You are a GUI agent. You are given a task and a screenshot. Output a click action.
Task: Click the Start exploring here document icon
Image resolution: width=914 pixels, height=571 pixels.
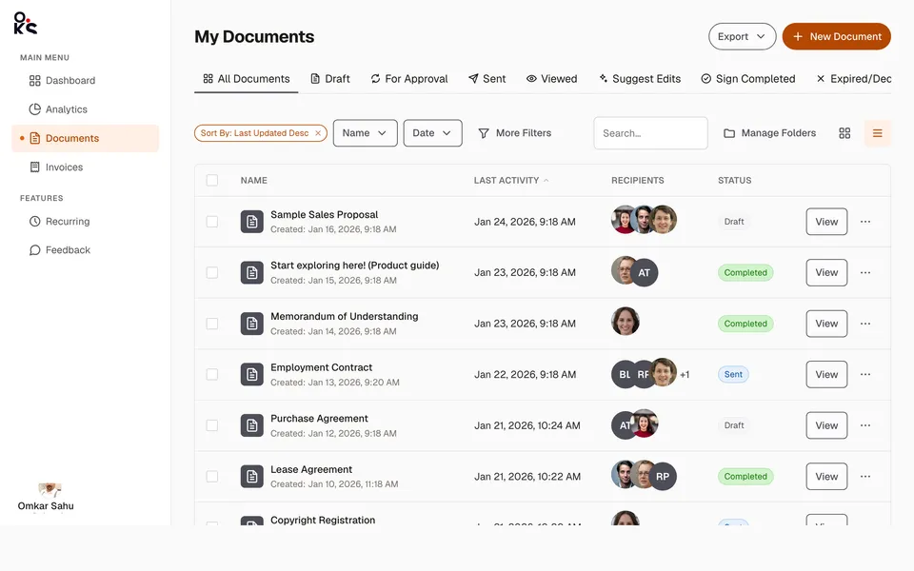(x=251, y=273)
